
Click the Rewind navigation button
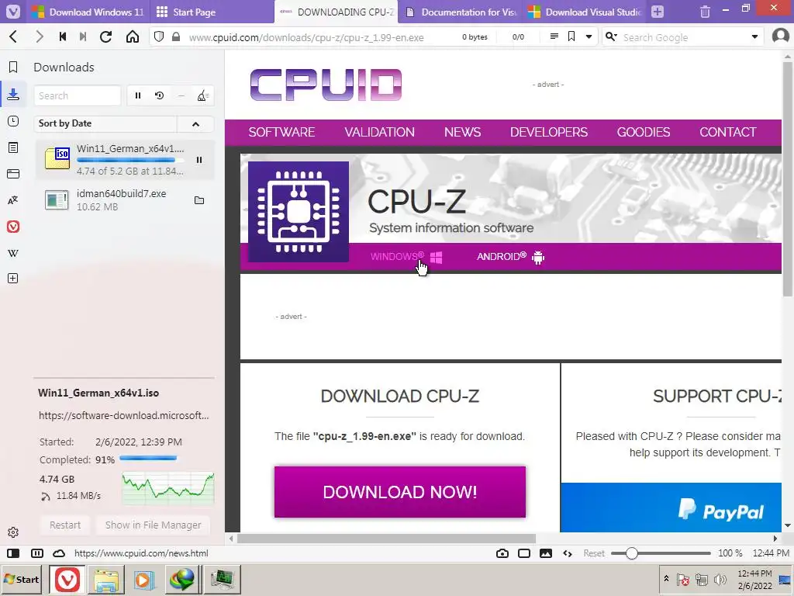point(63,37)
